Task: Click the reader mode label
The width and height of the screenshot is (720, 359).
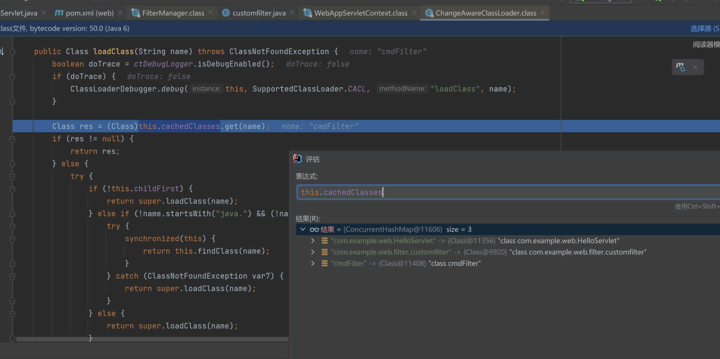Action: pyautogui.click(x=706, y=44)
